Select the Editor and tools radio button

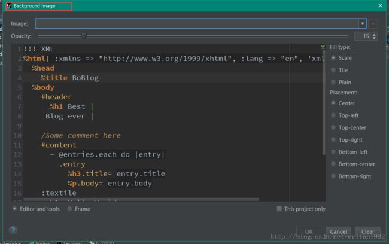[37, 209]
